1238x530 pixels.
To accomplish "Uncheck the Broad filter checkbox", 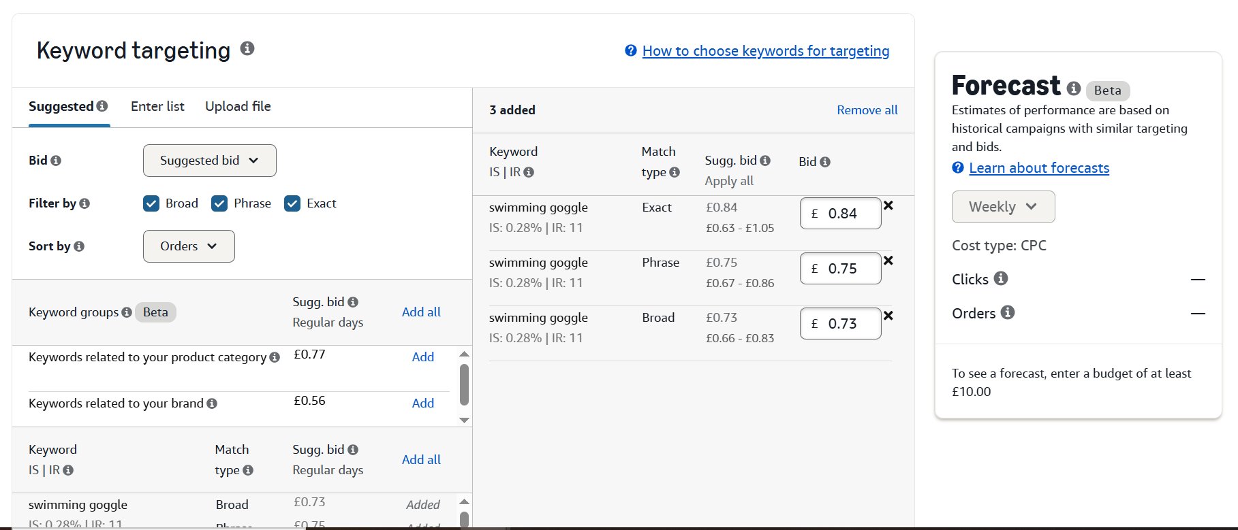I will pos(151,203).
